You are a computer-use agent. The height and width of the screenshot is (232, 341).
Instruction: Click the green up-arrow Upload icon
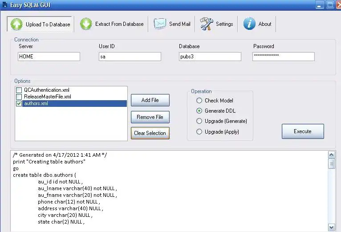(16, 24)
